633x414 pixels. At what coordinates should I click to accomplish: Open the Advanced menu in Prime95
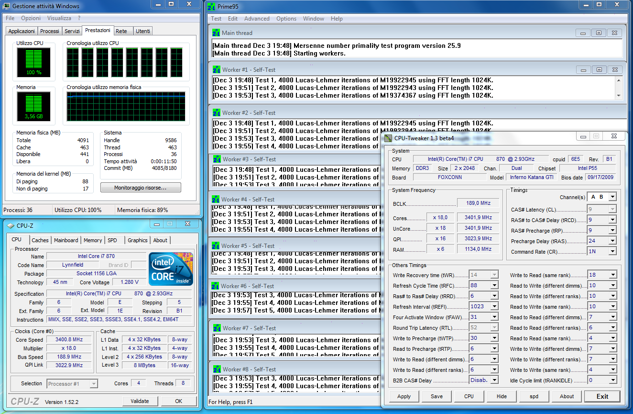click(x=257, y=19)
